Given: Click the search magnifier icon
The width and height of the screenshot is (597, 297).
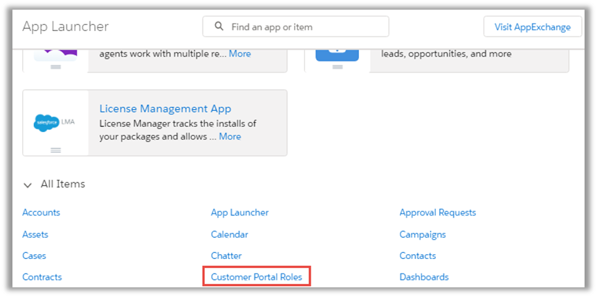Looking at the screenshot, I should click(219, 27).
